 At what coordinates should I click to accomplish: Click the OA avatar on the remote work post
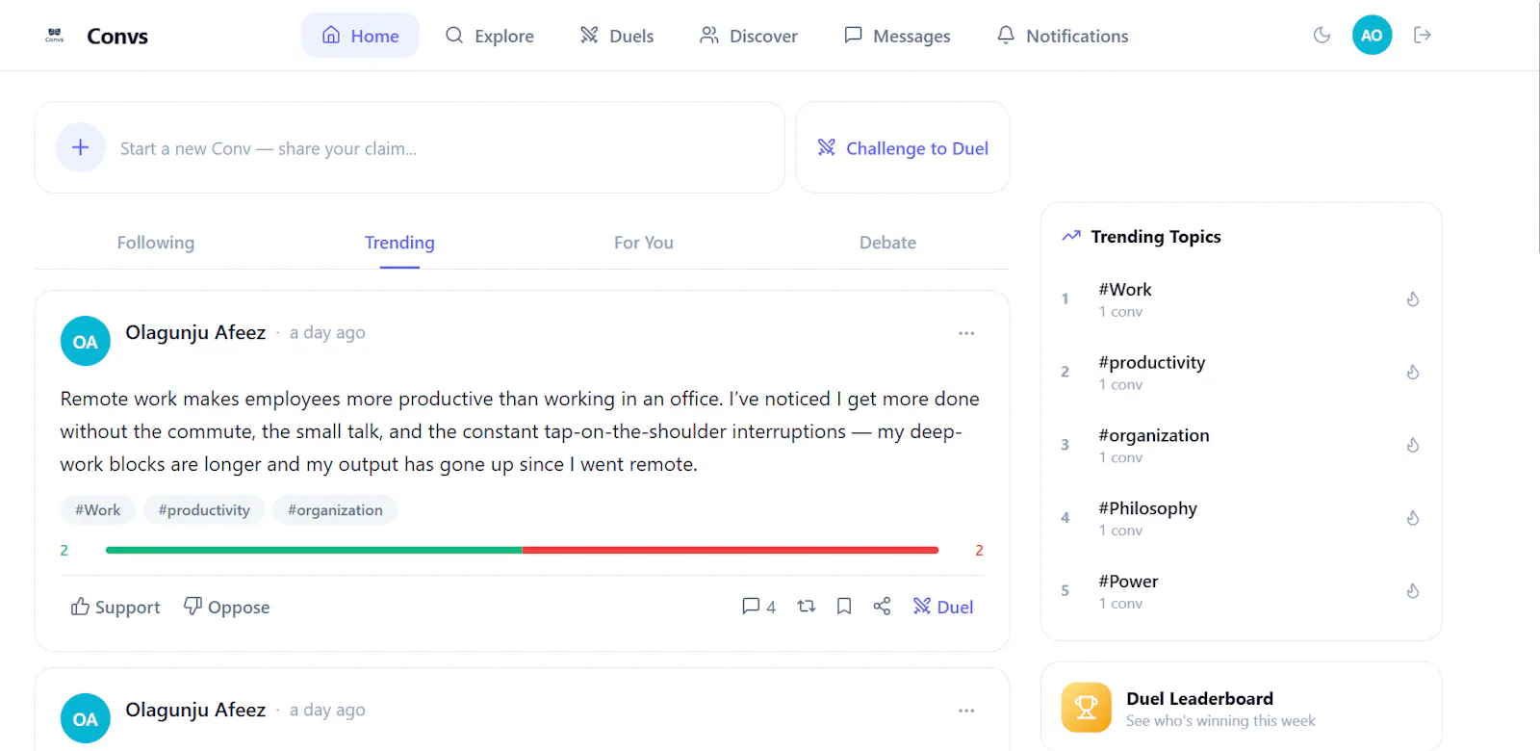[86, 341]
